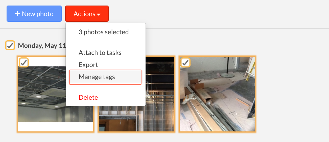Click the white strip below the ceiling photo

(56, 127)
